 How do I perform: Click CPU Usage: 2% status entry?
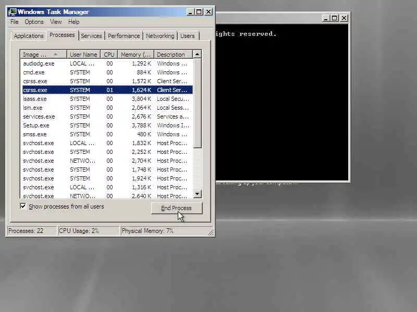coord(88,230)
